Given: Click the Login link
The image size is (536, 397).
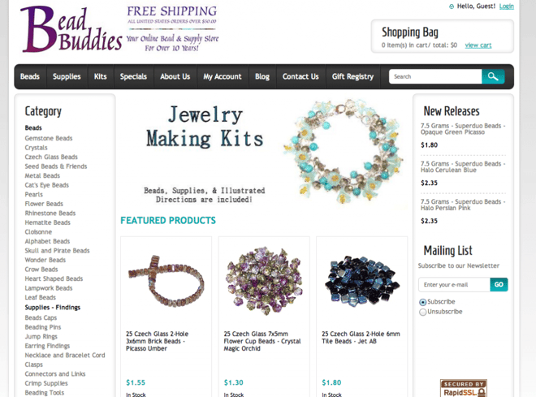Looking at the screenshot, I should click(x=506, y=6).
